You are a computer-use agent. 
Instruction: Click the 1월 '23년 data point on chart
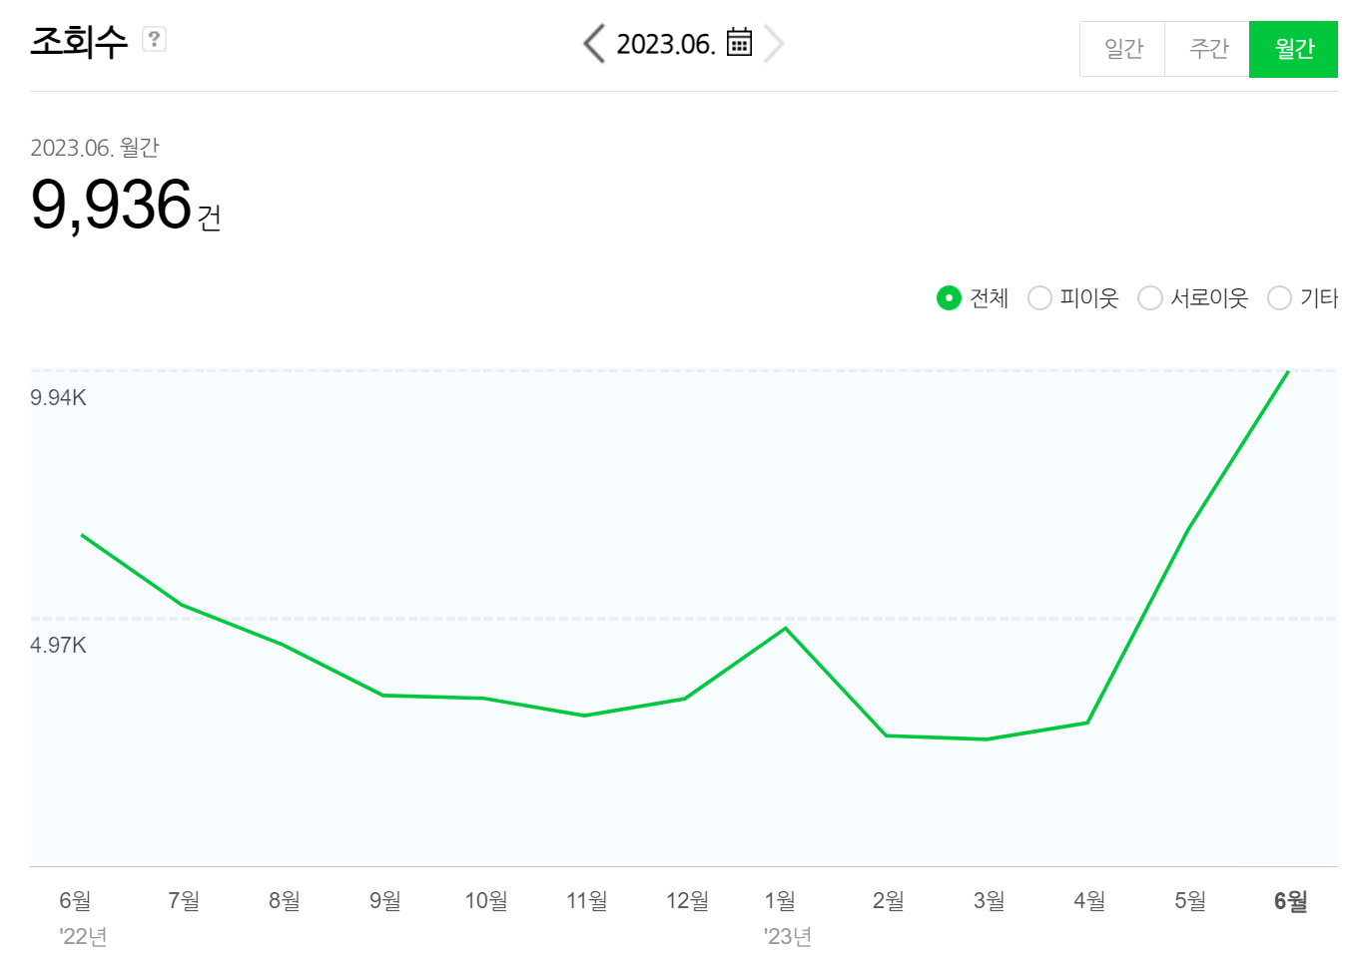[786, 628]
